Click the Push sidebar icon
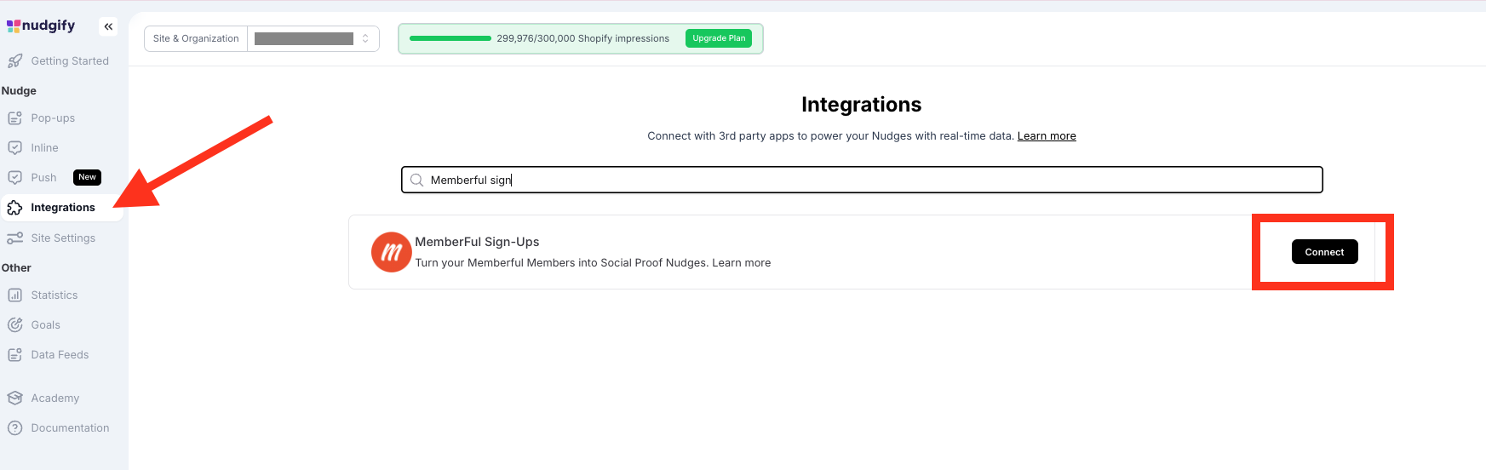Image resolution: width=1486 pixels, height=470 pixels. pyautogui.click(x=14, y=178)
